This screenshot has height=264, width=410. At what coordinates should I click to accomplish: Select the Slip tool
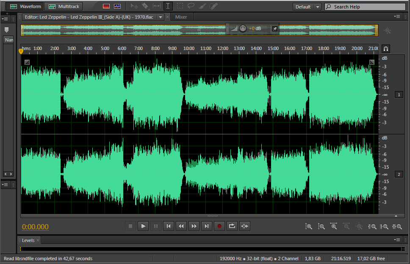pyautogui.click(x=156, y=6)
